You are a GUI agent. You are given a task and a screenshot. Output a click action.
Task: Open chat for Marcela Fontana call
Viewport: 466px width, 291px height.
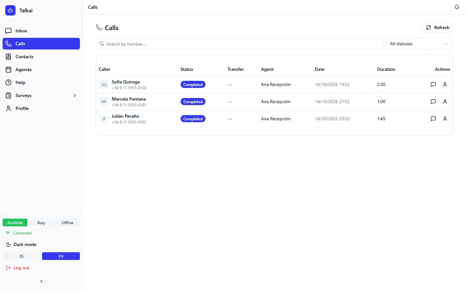433,102
